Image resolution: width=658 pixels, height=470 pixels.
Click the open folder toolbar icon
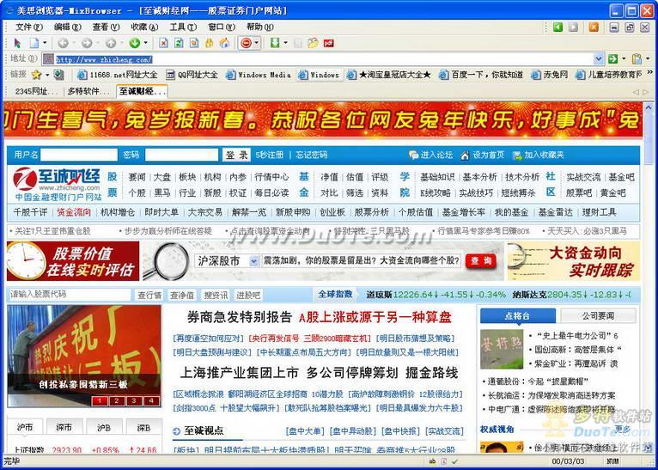(x=313, y=43)
